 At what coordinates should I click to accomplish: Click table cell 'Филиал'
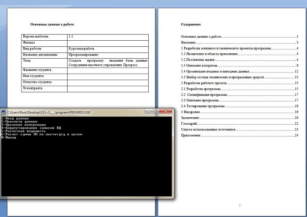[x=44, y=43]
